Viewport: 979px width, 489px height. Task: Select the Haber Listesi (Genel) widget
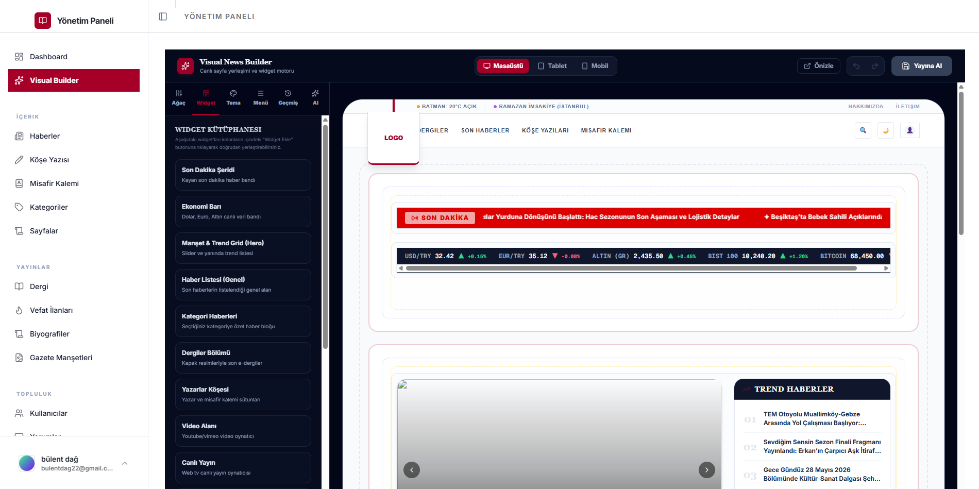click(x=243, y=284)
